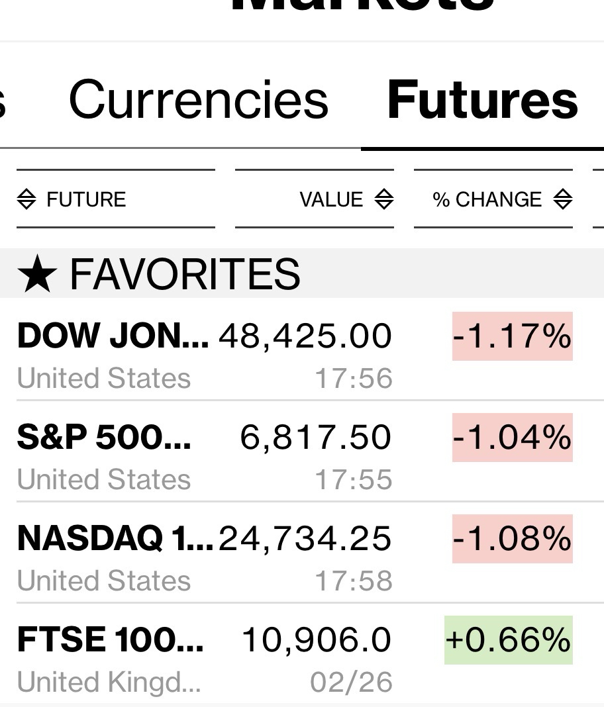Click the 10,906.0 FTSE value
This screenshot has width=604, height=707.
[317, 639]
